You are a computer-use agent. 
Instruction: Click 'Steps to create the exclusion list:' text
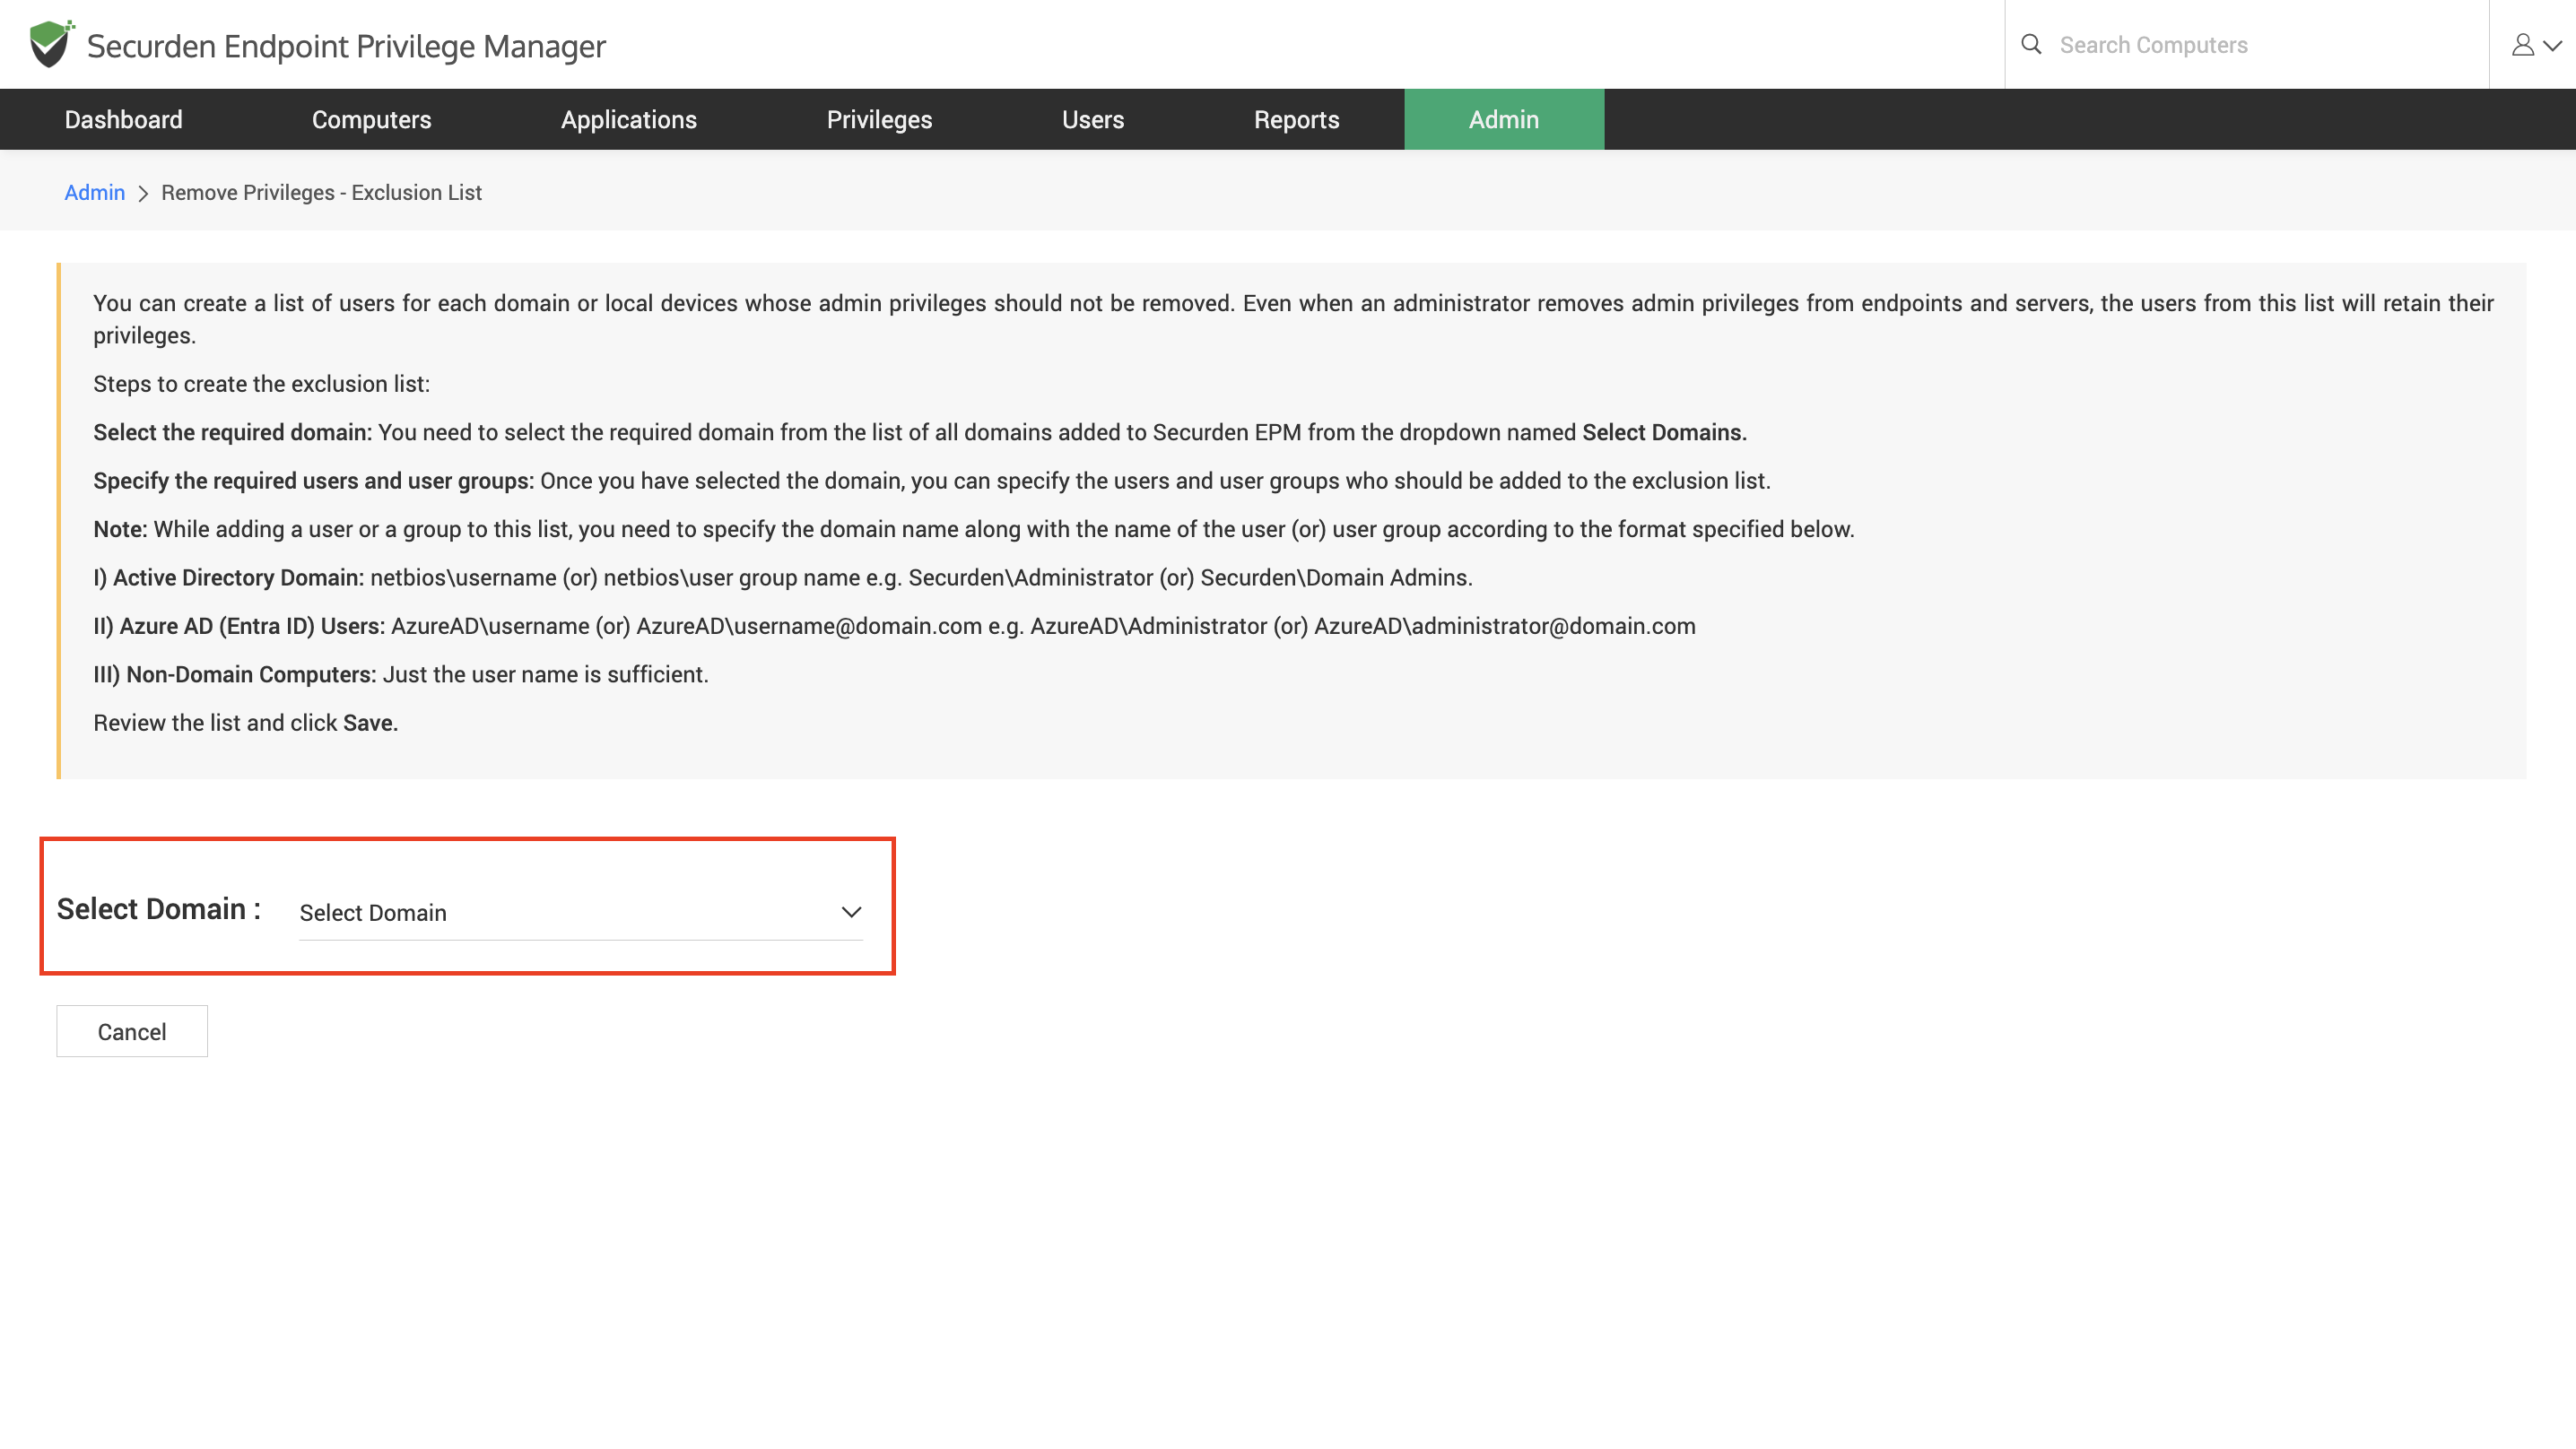pos(262,384)
